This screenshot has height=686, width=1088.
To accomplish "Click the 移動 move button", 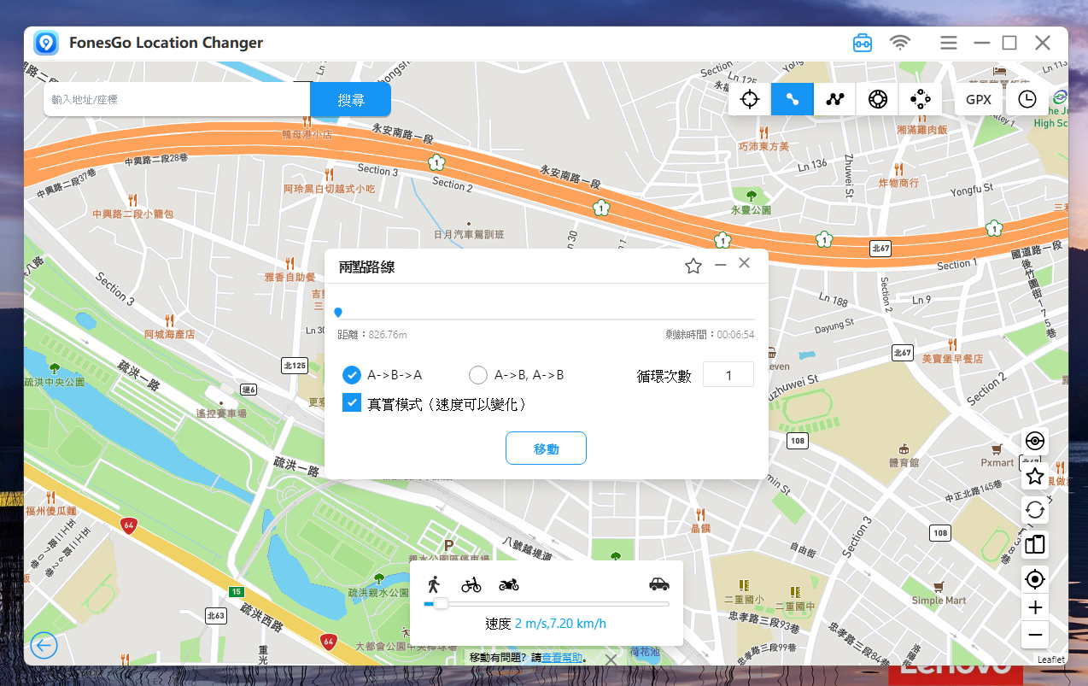I will pos(546,449).
